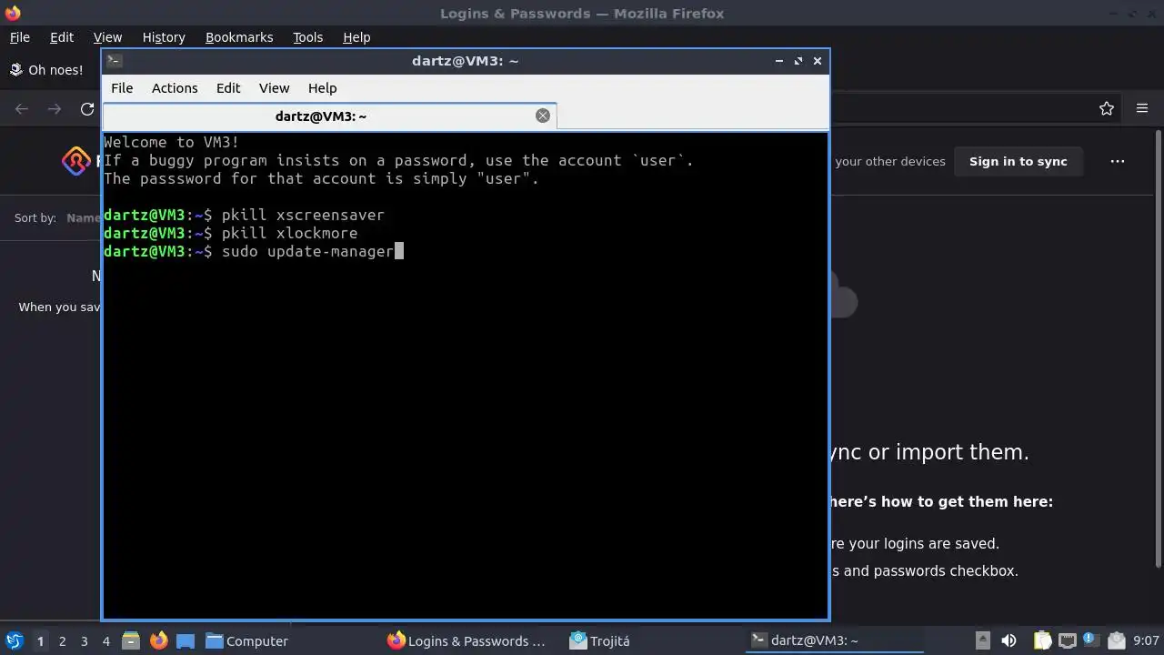Image resolution: width=1164 pixels, height=655 pixels.
Task: Maximize the terminal window
Action: (x=798, y=61)
